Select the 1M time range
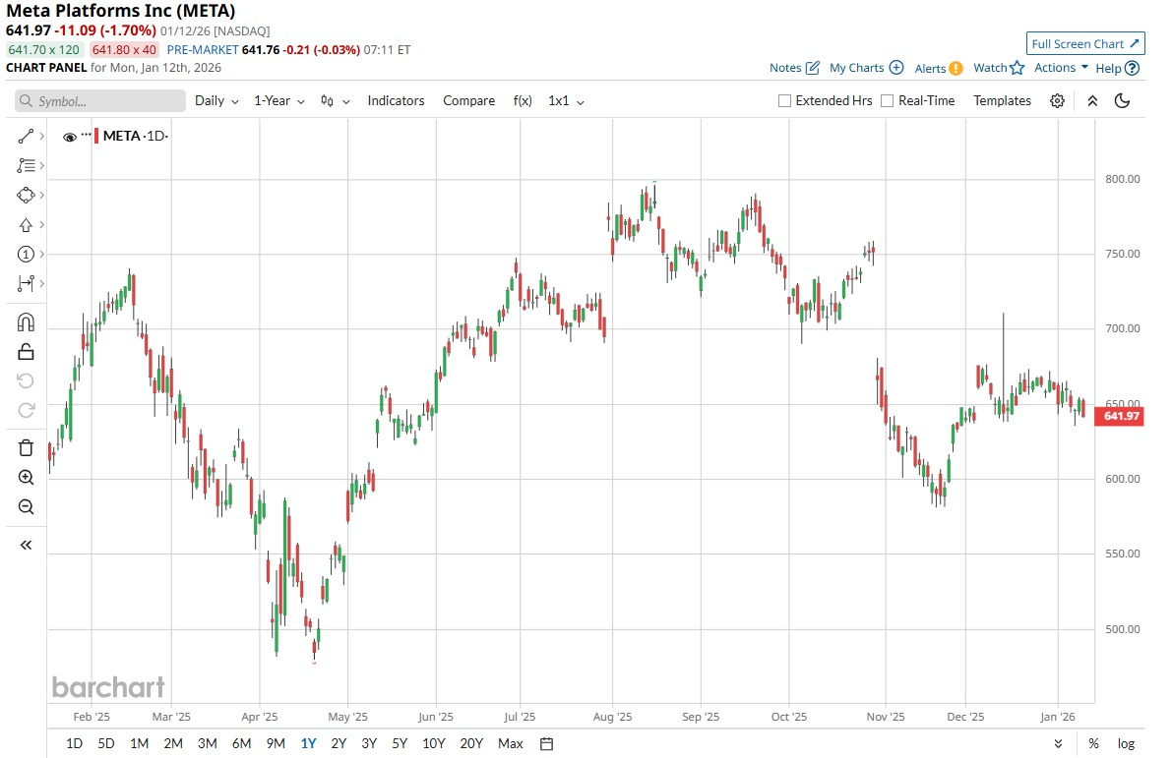This screenshot has width=1172, height=758. click(x=139, y=744)
